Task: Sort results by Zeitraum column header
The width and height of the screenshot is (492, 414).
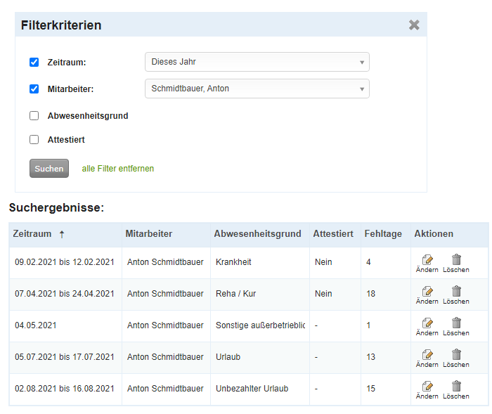Action: [32, 234]
